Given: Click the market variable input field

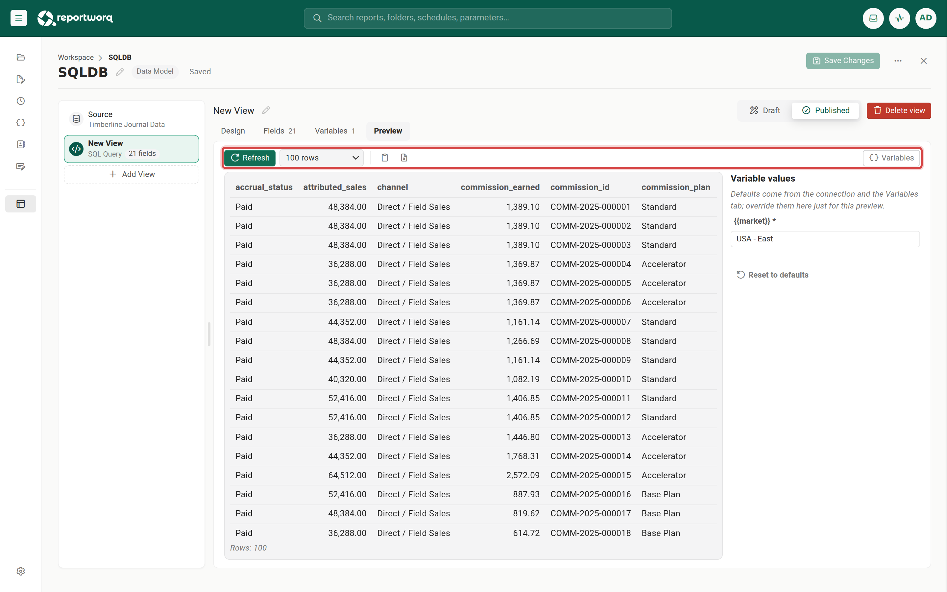Looking at the screenshot, I should [x=825, y=239].
